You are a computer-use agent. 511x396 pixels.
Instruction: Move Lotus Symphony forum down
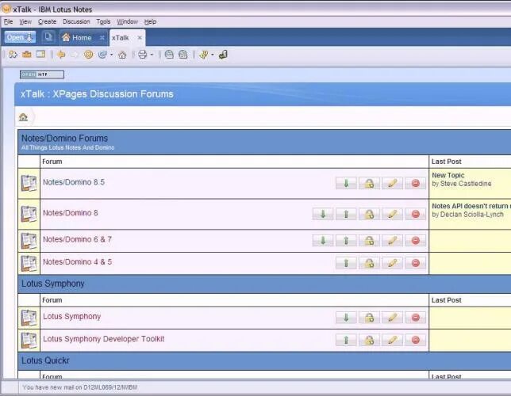[346, 318]
